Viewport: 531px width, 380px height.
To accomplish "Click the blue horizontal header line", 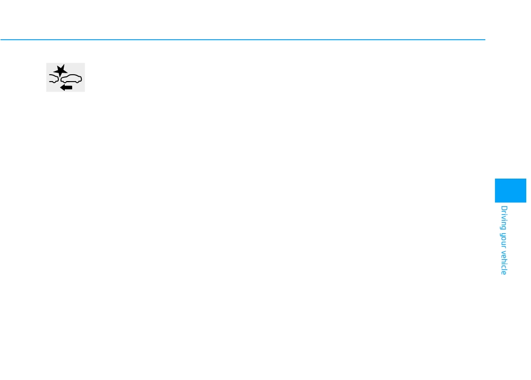I will (x=243, y=40).
